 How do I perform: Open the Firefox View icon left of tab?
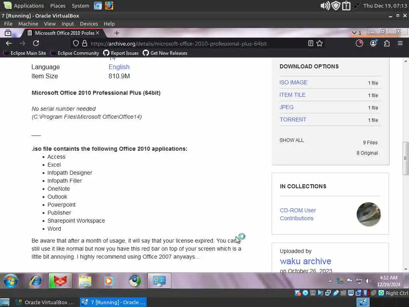tap(8, 33)
